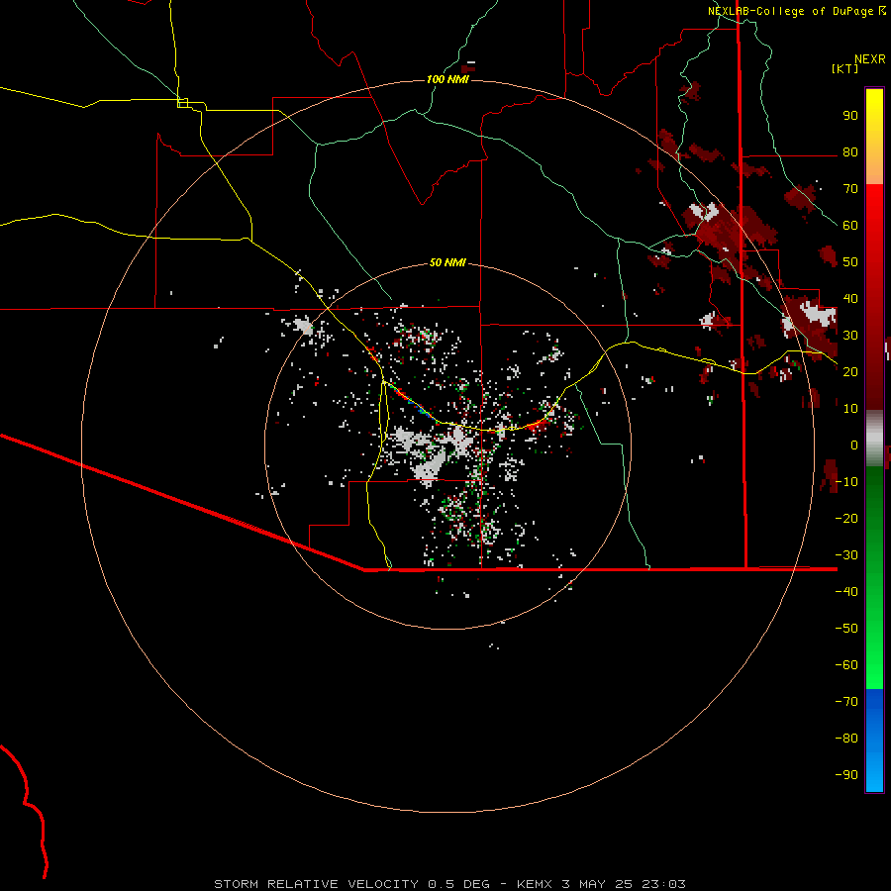Click the positive 40 tick label on scale
Image resolution: width=891 pixels, height=891 pixels.
(850, 298)
